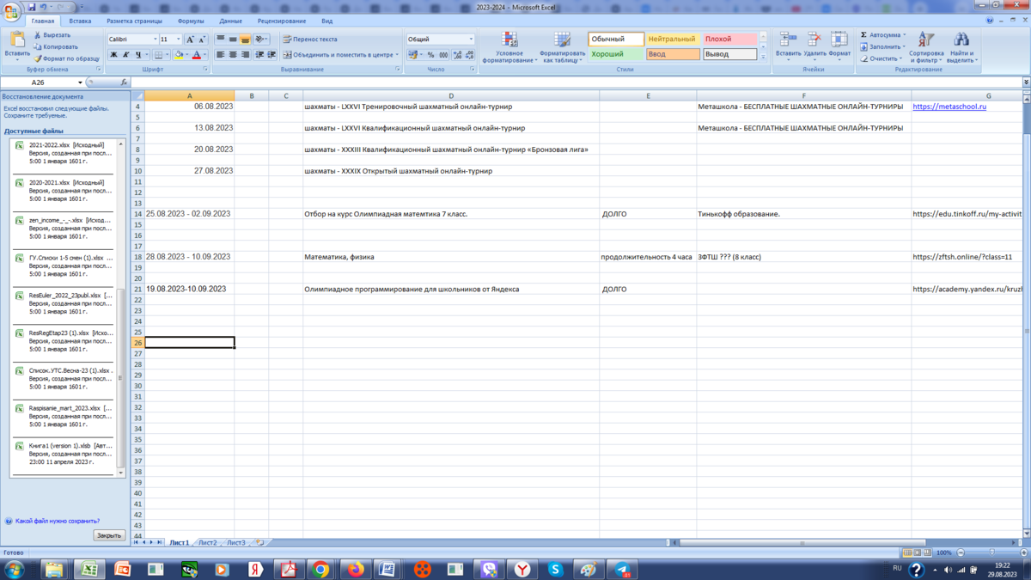Expand the cell styles gallery
The width and height of the screenshot is (1031, 580).
click(763, 57)
